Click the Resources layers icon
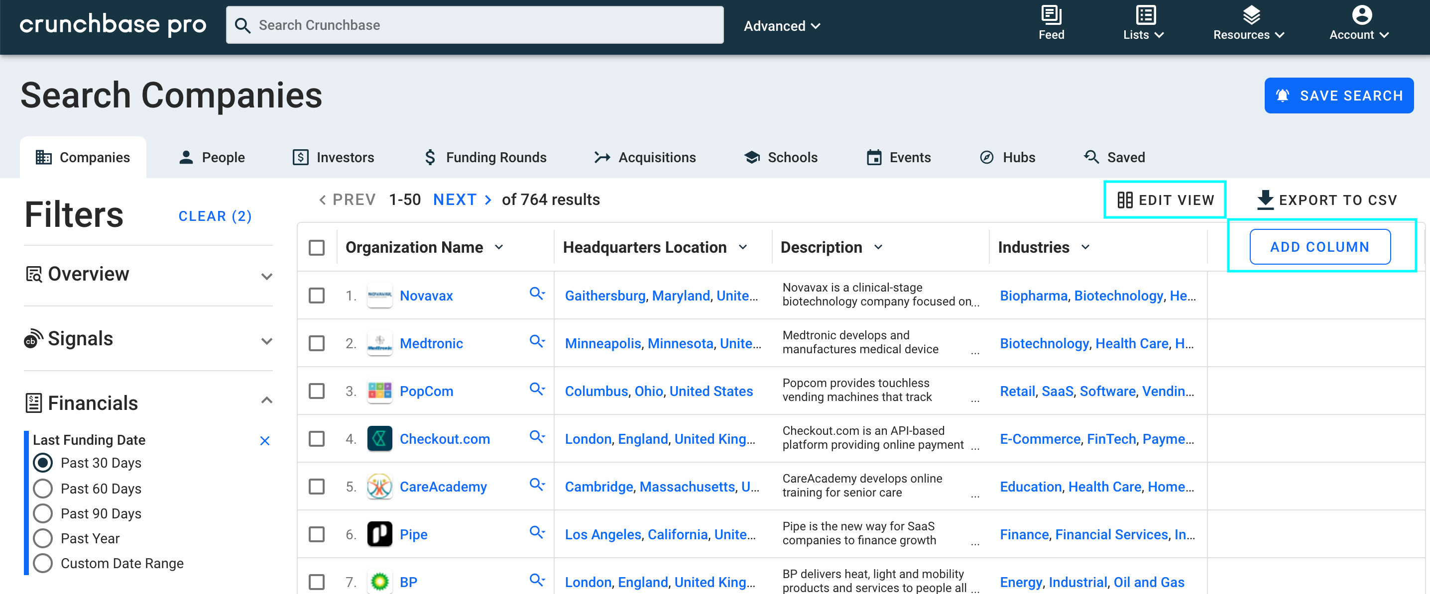1430x594 pixels. tap(1251, 15)
